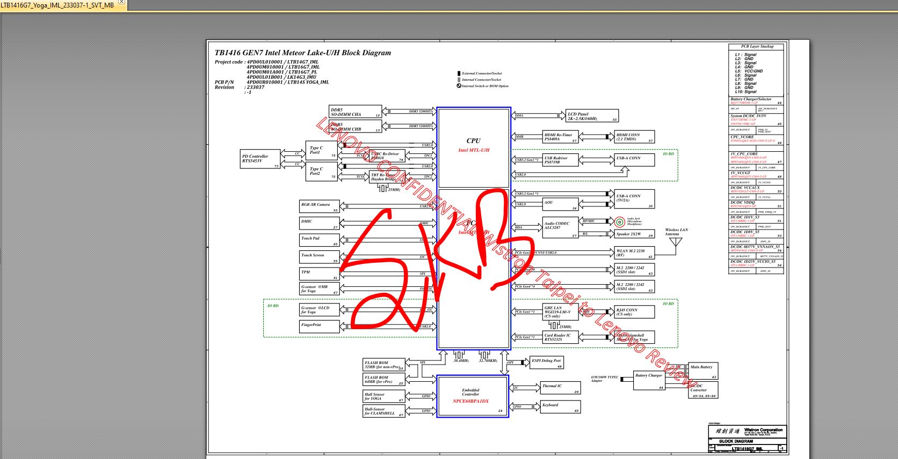This screenshot has width=898, height=459.
Task: Click the Wireless LAN Antenna symbol
Action: tap(676, 242)
